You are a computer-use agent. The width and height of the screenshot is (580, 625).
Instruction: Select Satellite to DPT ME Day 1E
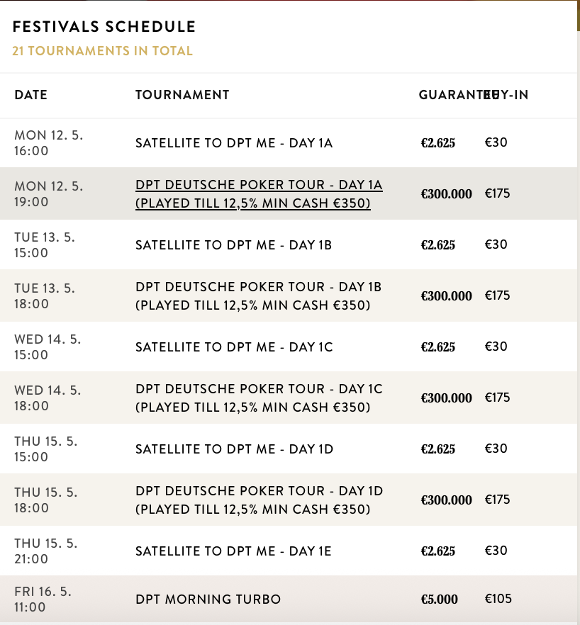pos(233,551)
